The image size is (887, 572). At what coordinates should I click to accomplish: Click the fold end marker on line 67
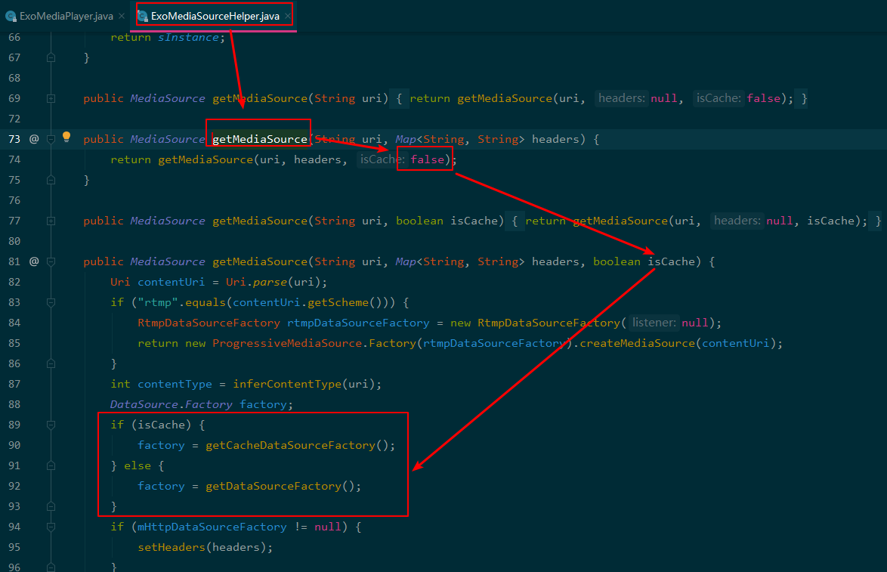tap(51, 57)
